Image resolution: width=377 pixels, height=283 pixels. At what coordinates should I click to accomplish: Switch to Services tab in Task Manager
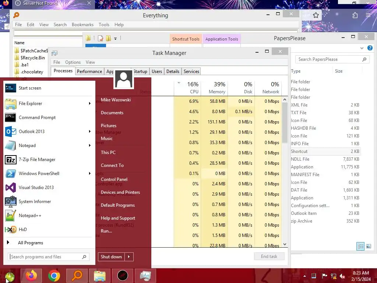pos(191,71)
